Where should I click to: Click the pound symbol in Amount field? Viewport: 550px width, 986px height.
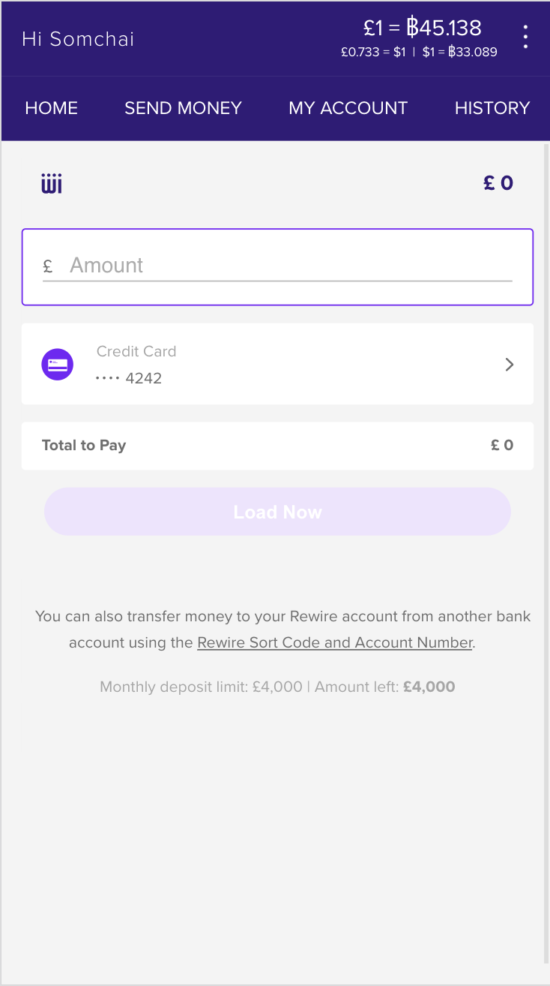48,266
